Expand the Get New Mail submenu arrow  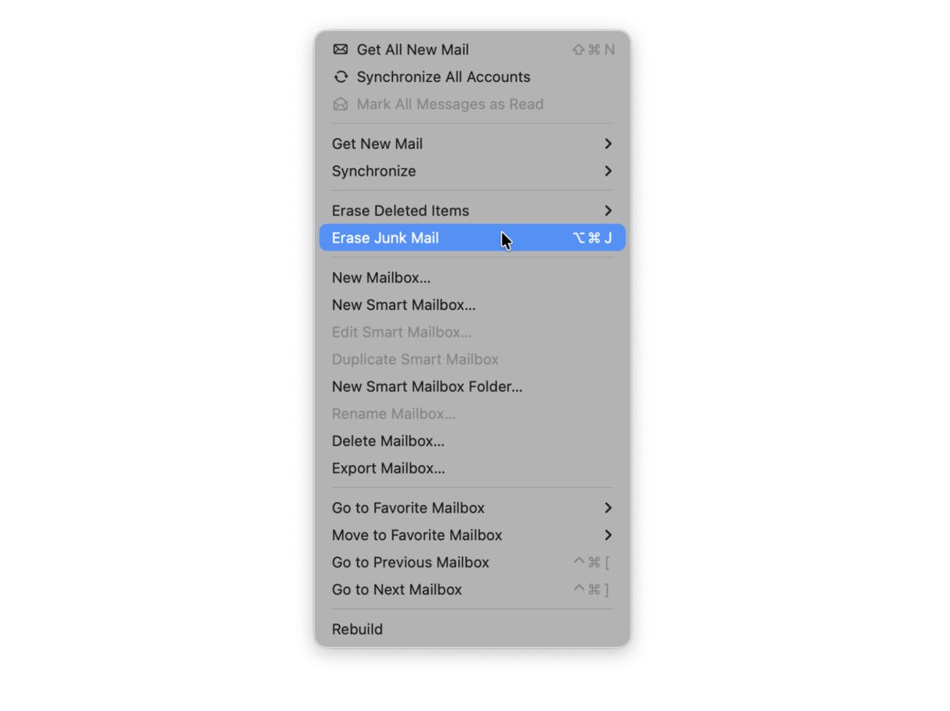[x=608, y=144]
